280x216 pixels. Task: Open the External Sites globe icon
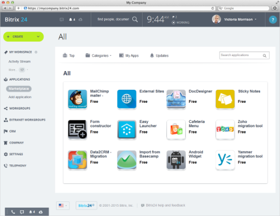tap(127, 99)
